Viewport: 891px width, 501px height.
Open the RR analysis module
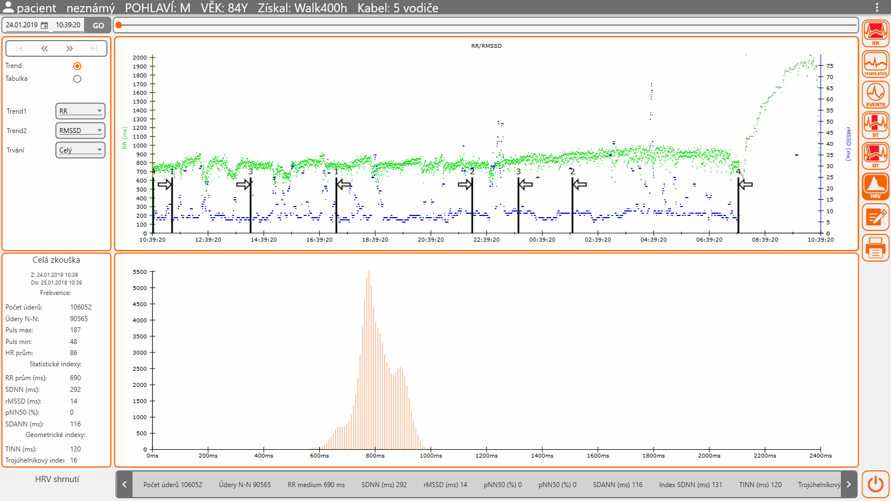[875, 33]
